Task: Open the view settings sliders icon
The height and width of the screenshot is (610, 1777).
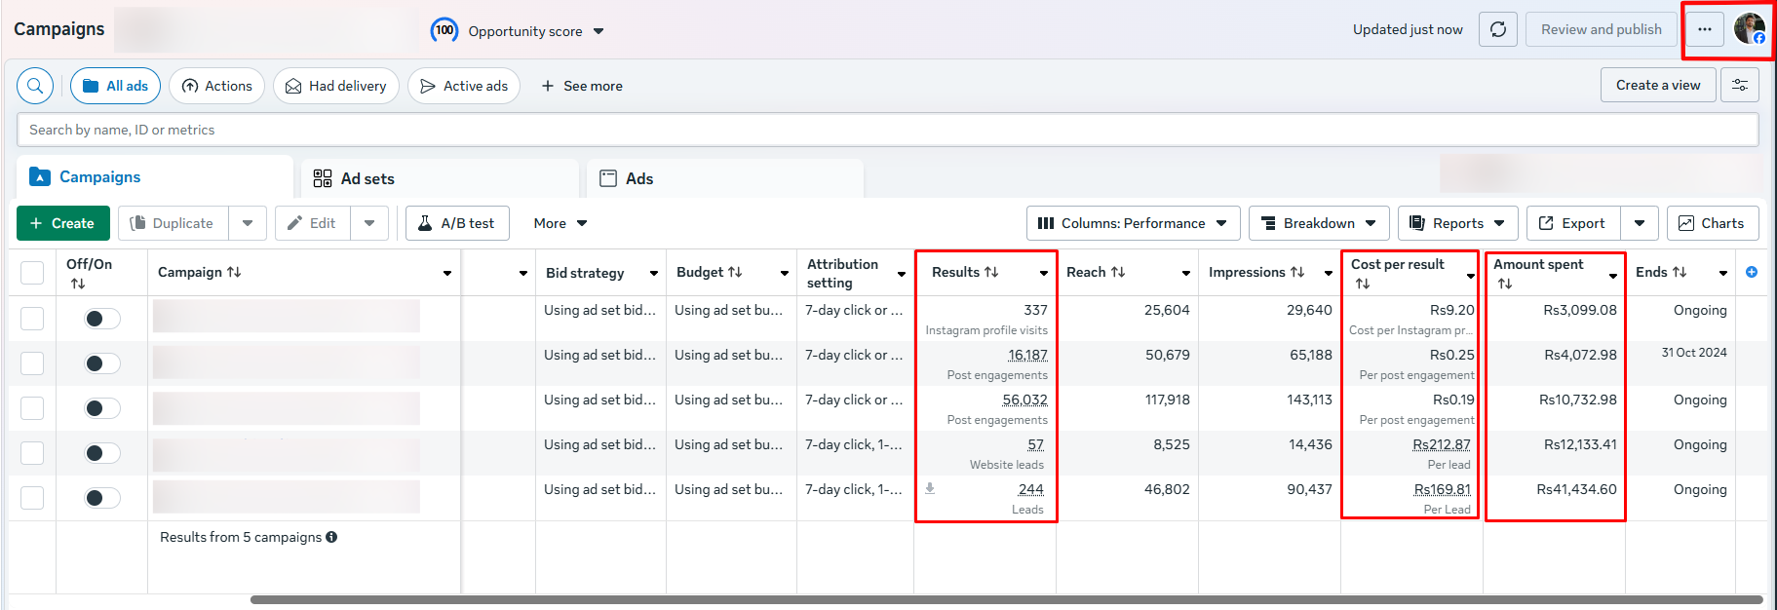Action: click(1740, 85)
